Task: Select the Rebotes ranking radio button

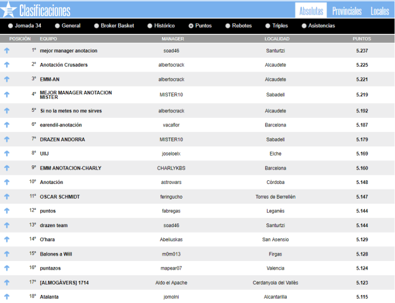Action: tap(229, 26)
